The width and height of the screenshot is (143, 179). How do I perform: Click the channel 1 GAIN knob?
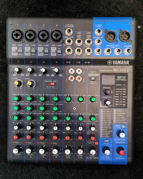[x=18, y=70]
